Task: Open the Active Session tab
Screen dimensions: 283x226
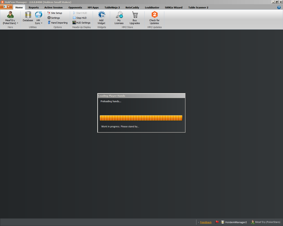Action: click(53, 7)
